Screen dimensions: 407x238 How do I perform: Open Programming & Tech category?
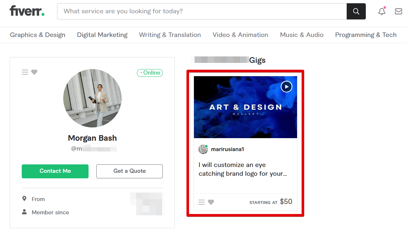pyautogui.click(x=365, y=35)
